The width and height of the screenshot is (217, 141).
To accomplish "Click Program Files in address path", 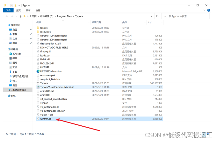I will pos(64,16).
